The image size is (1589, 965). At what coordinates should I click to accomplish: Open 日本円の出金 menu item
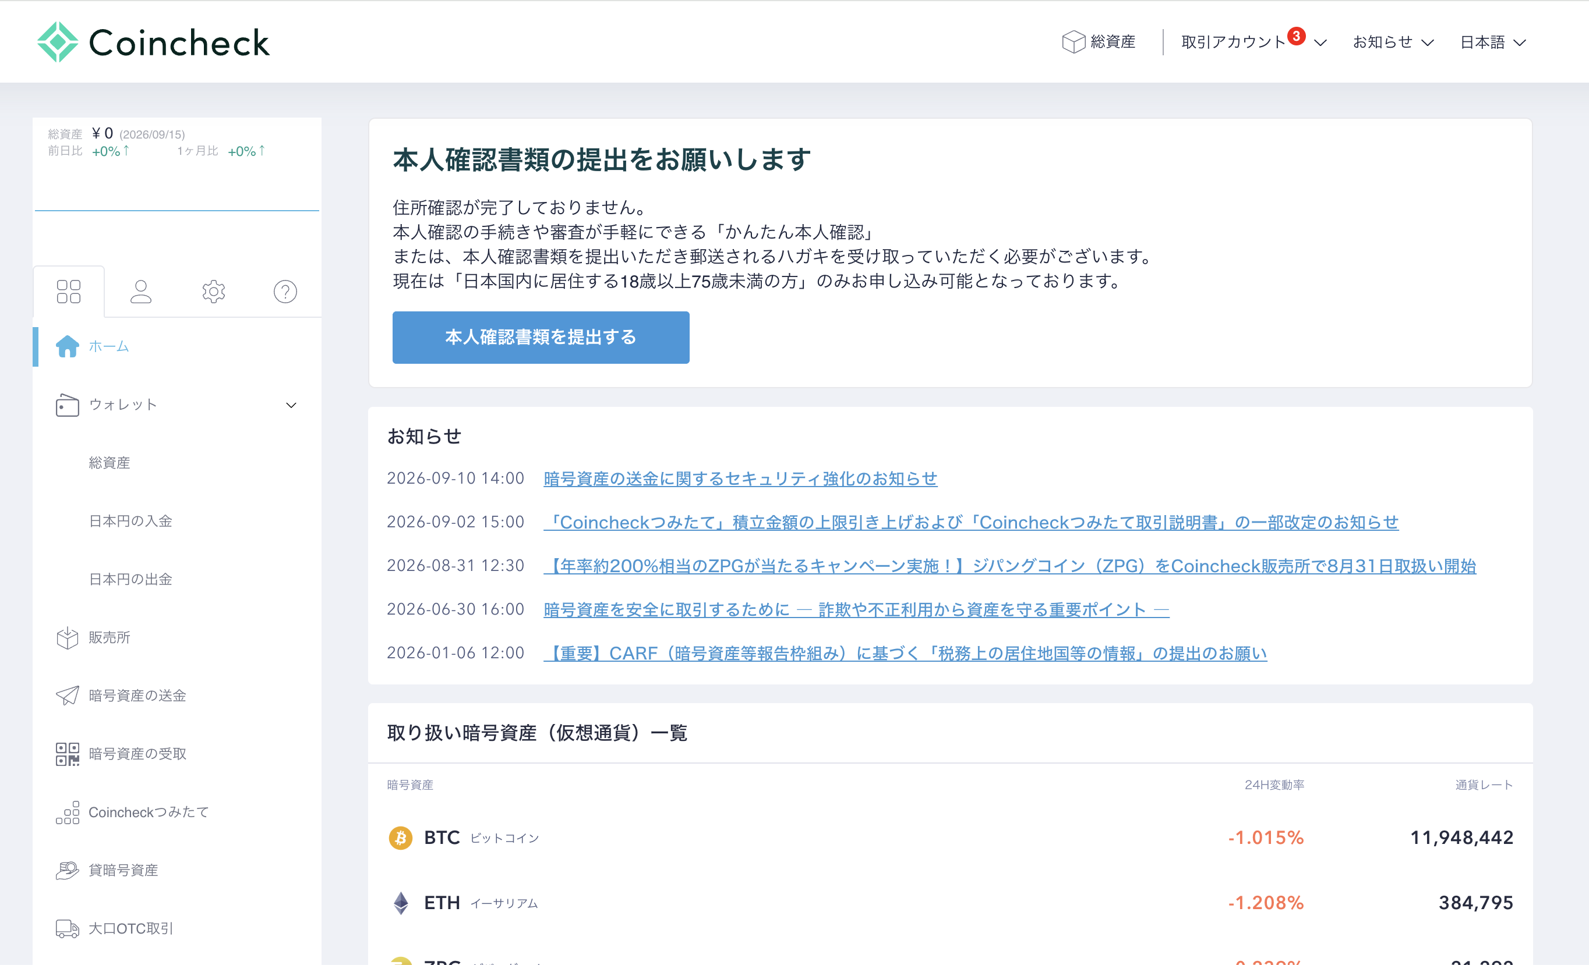(130, 579)
